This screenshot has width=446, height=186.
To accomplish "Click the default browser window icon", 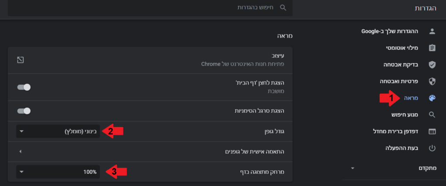I will 432,131.
